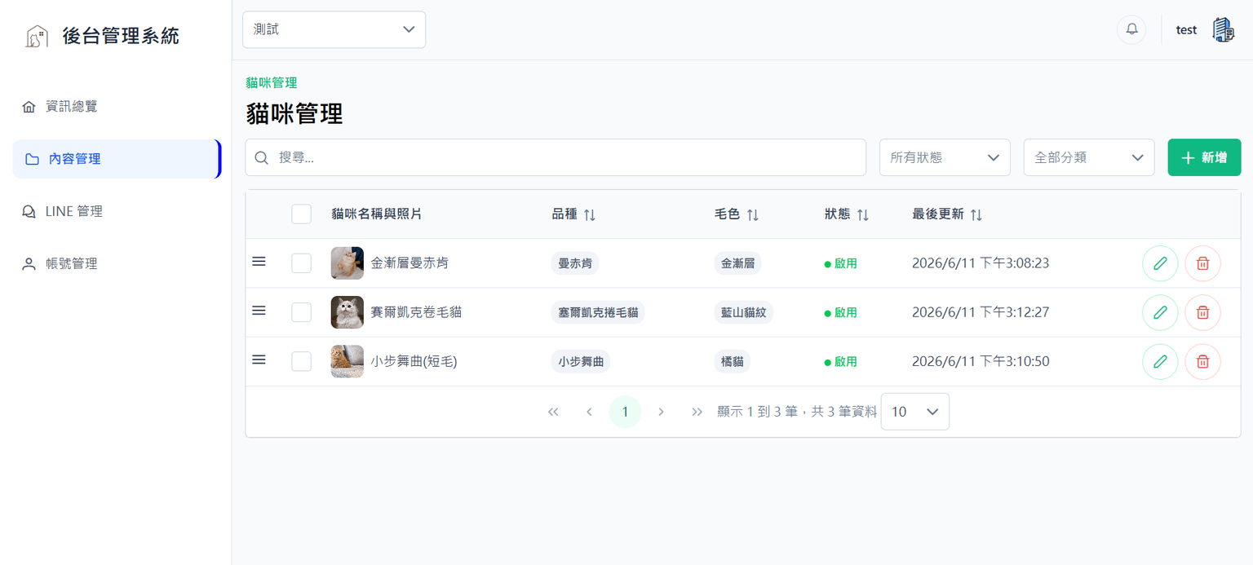This screenshot has height=565, width=1253.
Task: Click the 貓咪管理 breadcrumb link
Action: 272,82
